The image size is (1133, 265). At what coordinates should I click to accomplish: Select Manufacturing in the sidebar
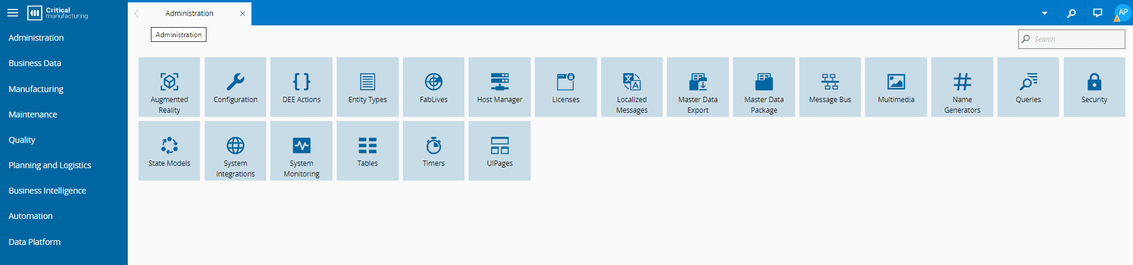(x=36, y=89)
